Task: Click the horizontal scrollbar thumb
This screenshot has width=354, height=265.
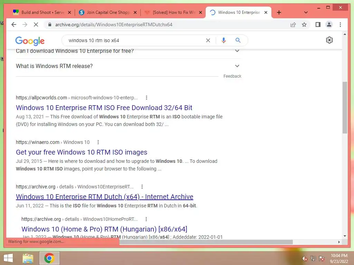Action: point(206,242)
